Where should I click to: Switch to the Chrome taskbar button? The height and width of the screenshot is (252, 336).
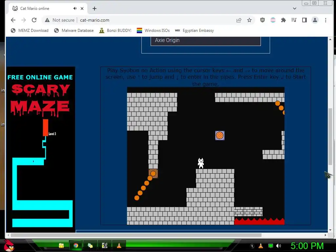click(x=76, y=245)
